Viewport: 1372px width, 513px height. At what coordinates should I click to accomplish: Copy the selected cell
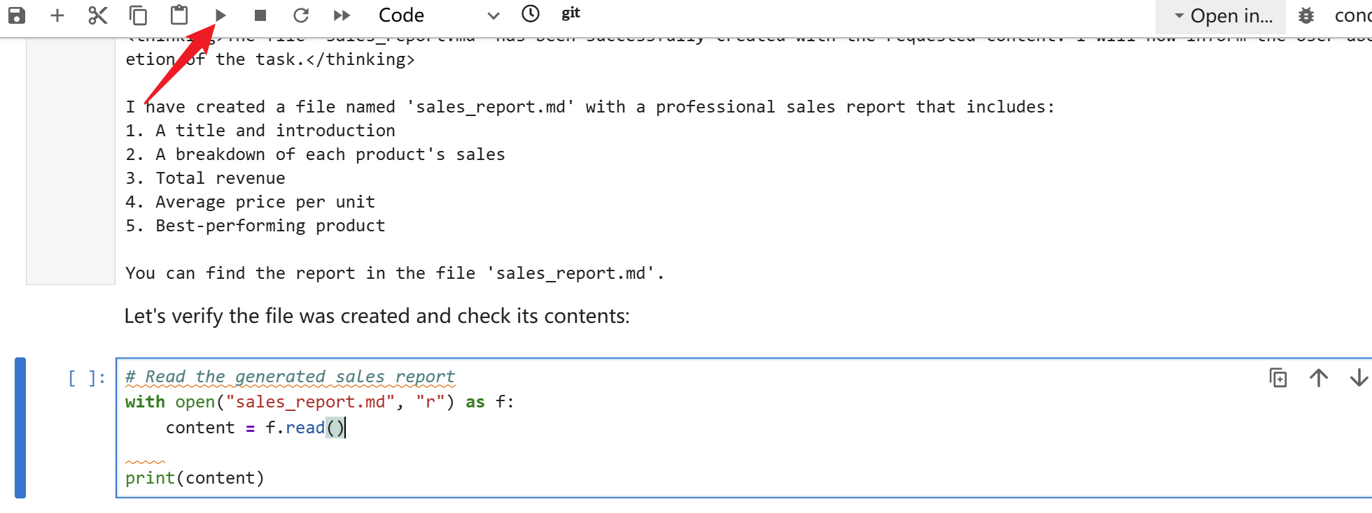(x=139, y=15)
